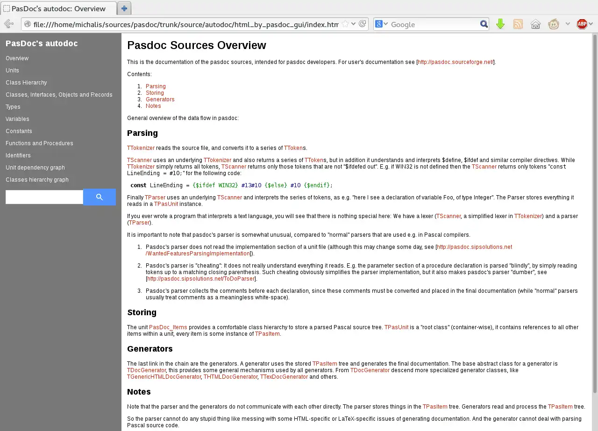Screen dimensions: 598x431
Task: Click the 'Contents:' label text
Action: click(139, 74)
